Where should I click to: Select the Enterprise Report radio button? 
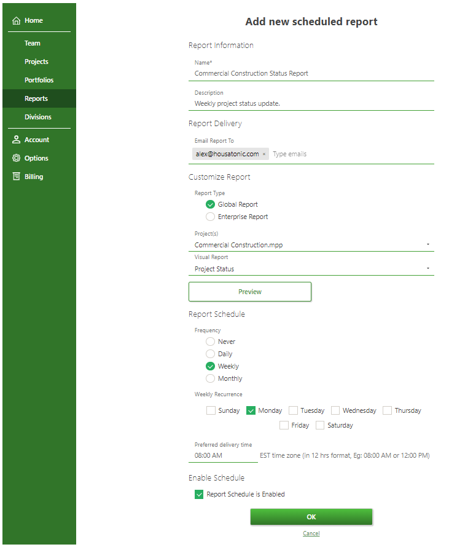[x=211, y=217]
